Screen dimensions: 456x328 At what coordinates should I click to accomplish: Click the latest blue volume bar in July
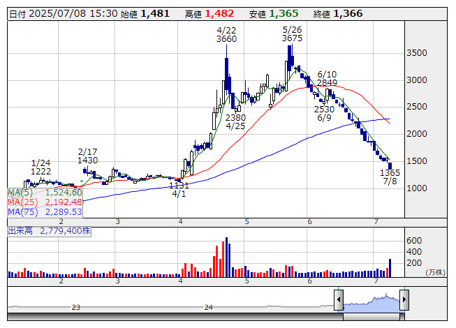[x=390, y=268]
